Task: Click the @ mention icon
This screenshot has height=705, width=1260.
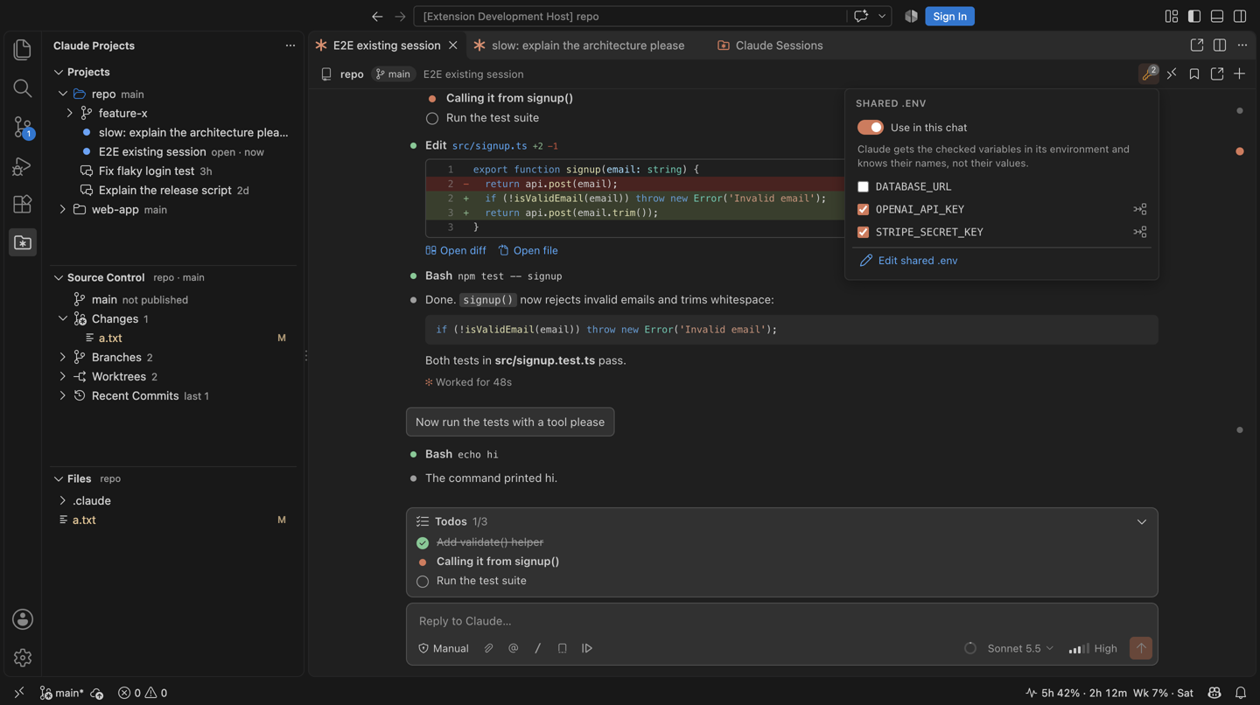Action: [514, 648]
